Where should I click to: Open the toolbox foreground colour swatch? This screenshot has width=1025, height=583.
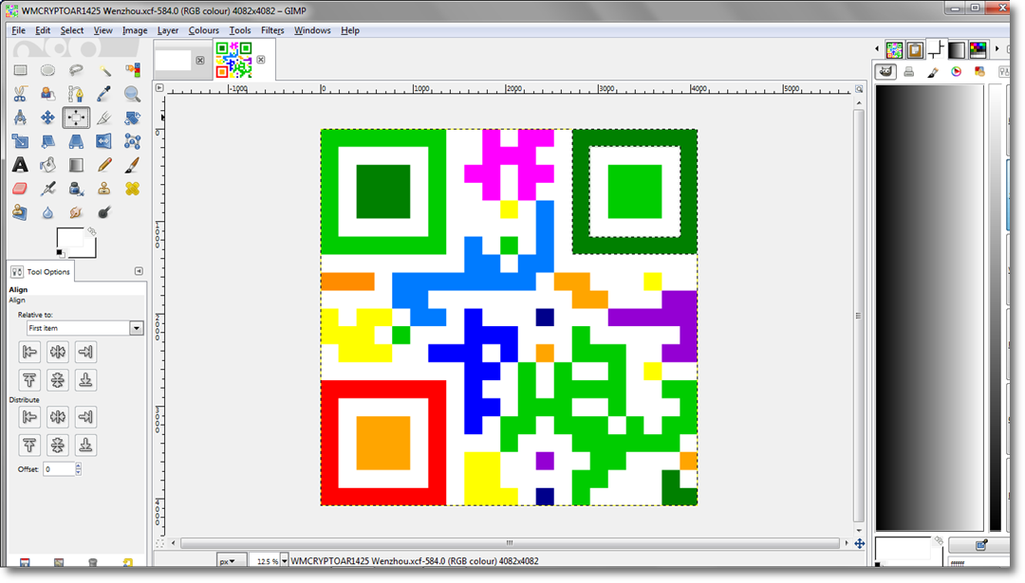[x=69, y=238]
